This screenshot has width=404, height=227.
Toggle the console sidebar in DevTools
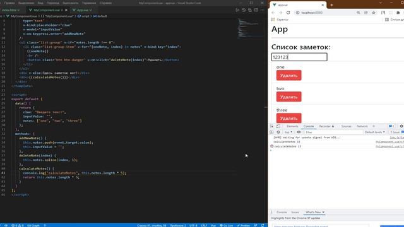(x=271, y=132)
